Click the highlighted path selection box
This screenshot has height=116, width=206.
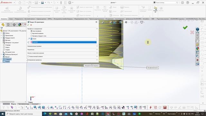tap(64, 42)
